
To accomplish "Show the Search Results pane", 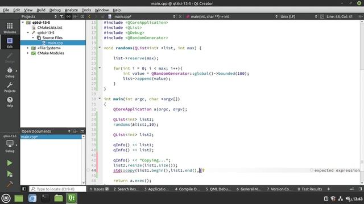I will (126, 189).
